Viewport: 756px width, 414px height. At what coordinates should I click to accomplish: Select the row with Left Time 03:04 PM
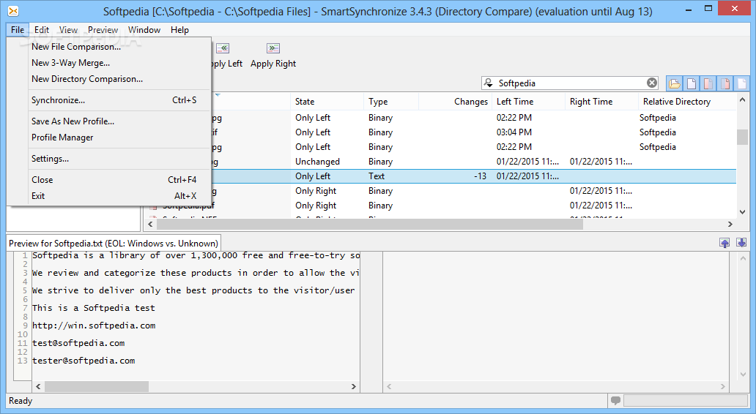pyautogui.click(x=473, y=132)
